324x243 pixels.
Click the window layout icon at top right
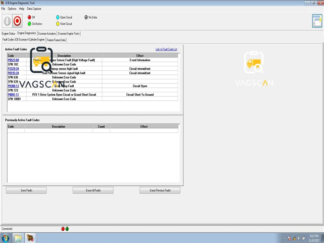[317, 21]
